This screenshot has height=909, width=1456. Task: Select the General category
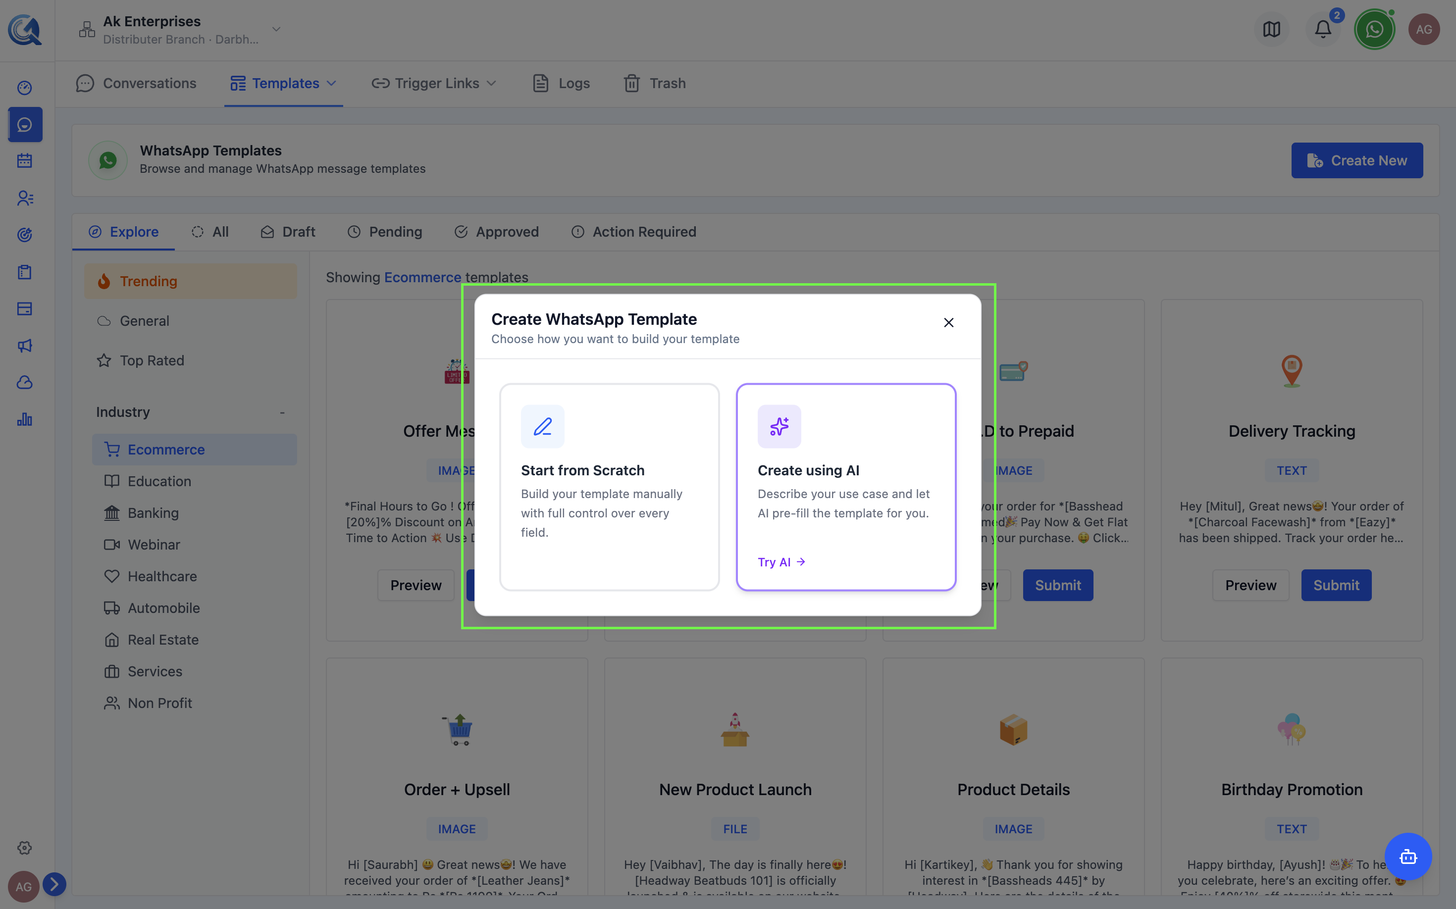(191, 320)
